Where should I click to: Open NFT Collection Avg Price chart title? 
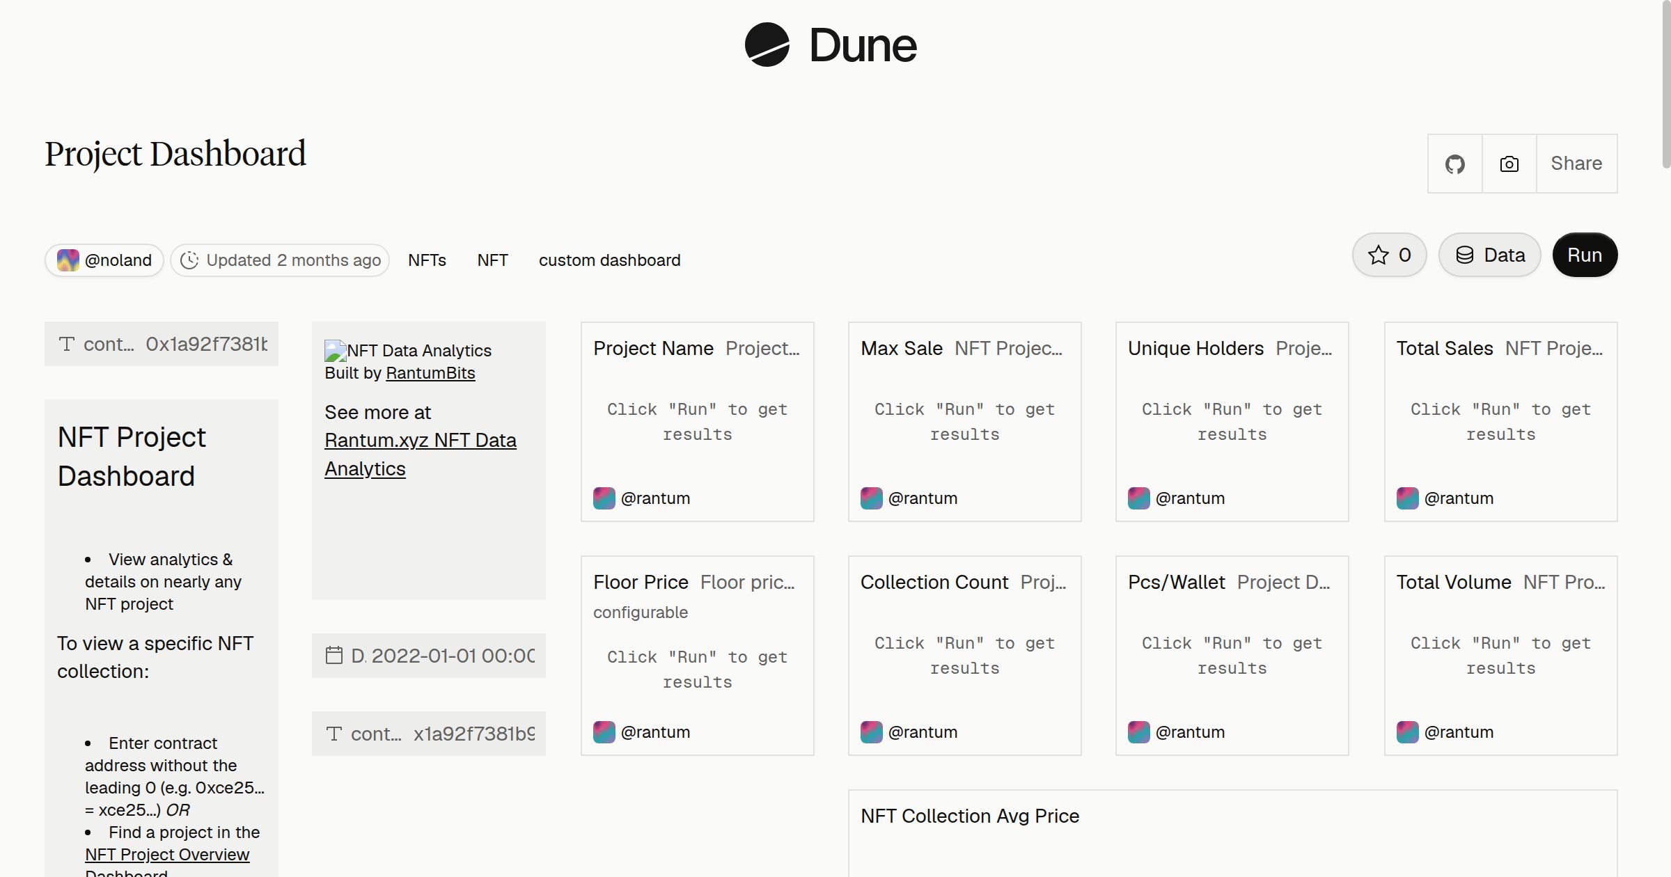coord(970,816)
